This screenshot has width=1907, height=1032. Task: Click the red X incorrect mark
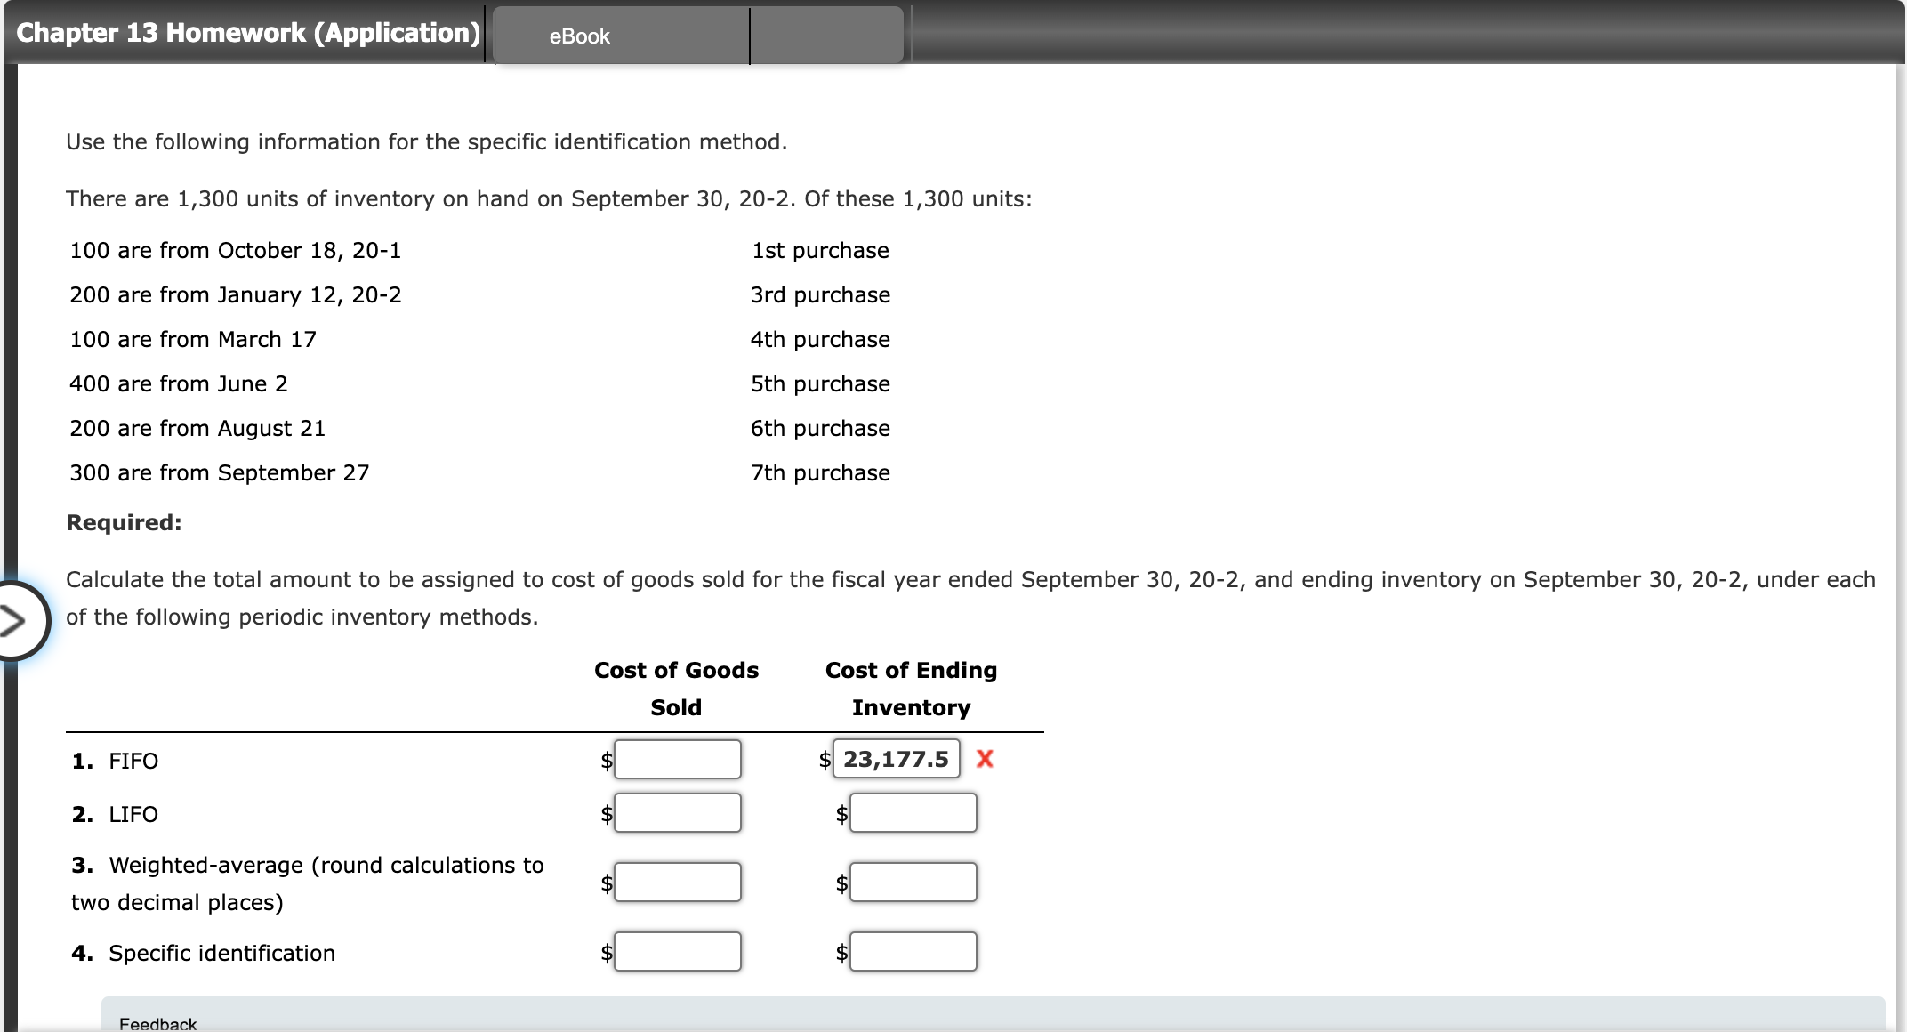pyautogui.click(x=985, y=759)
